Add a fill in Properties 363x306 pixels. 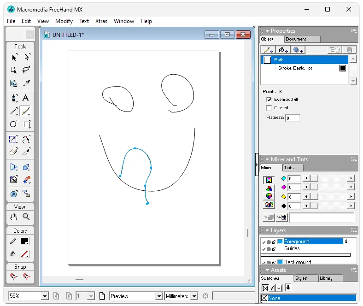coord(283,50)
